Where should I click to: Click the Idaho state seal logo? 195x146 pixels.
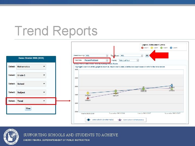[x=11, y=137]
